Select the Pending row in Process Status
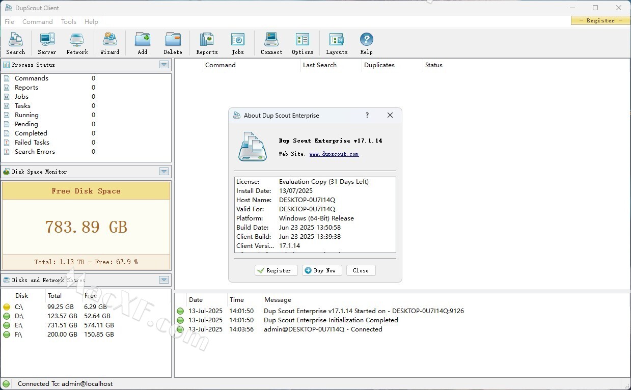 point(87,124)
